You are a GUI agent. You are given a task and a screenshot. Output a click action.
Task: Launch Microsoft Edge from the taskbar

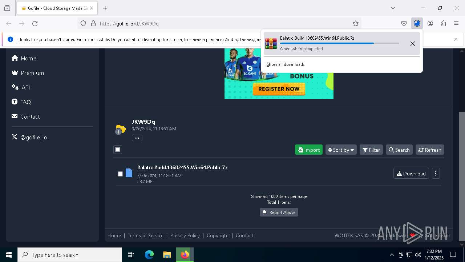click(149, 255)
